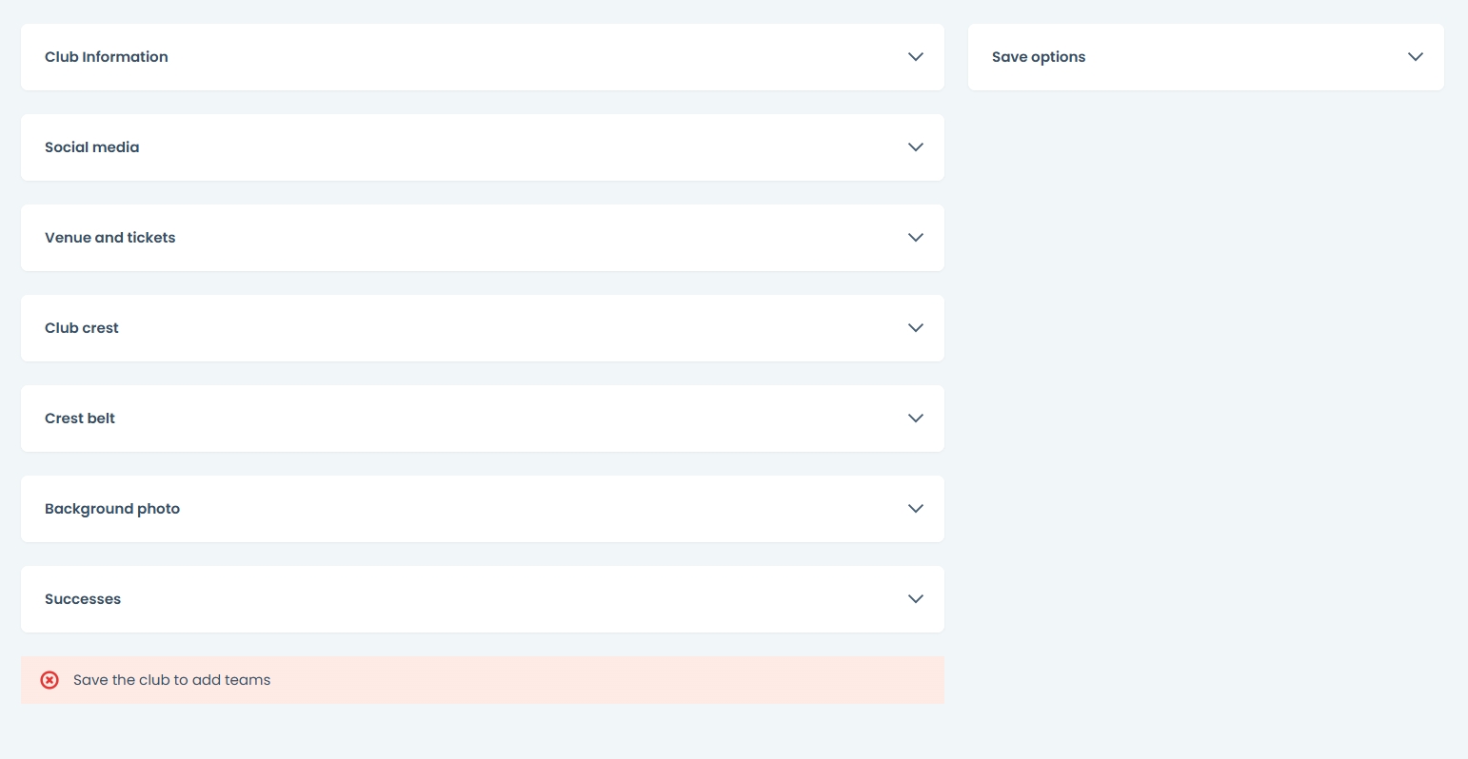Click the chevron icon on Club Information
The height and width of the screenshot is (759, 1468).
(915, 57)
